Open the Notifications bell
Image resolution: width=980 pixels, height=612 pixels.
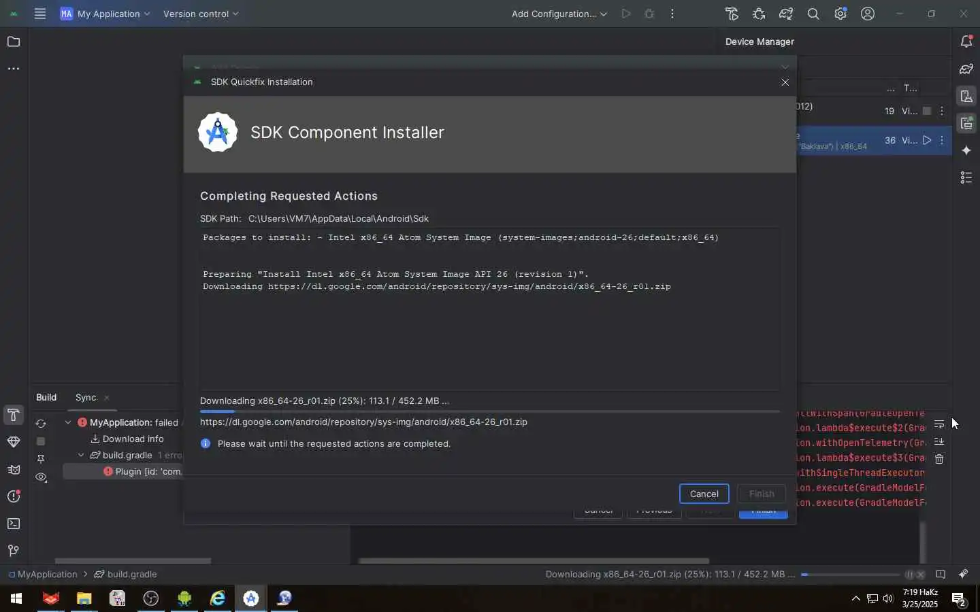point(967,42)
